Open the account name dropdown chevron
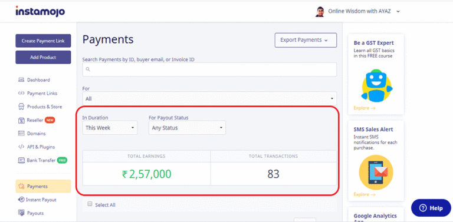 (398, 12)
